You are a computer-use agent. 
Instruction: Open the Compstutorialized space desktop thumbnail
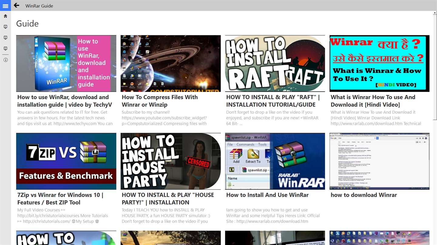pos(171,64)
